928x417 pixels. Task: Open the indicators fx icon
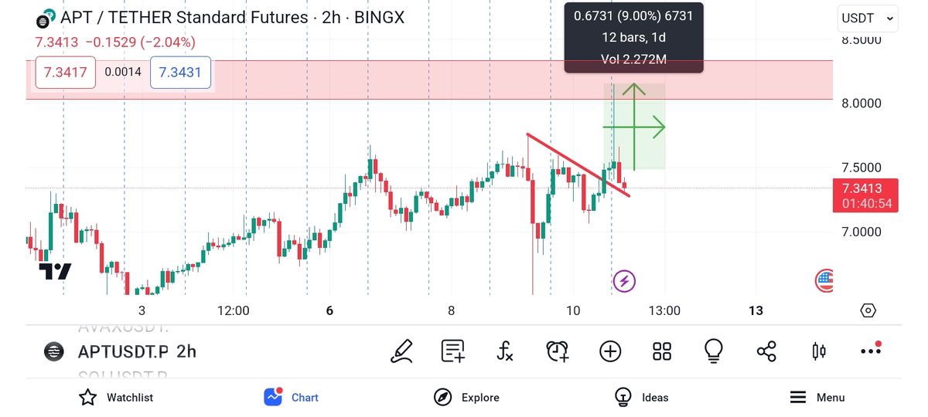(x=504, y=352)
